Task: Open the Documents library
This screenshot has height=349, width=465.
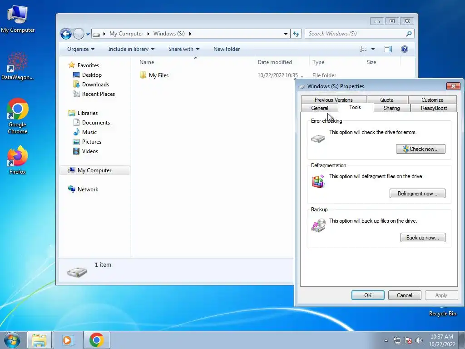Action: click(96, 123)
